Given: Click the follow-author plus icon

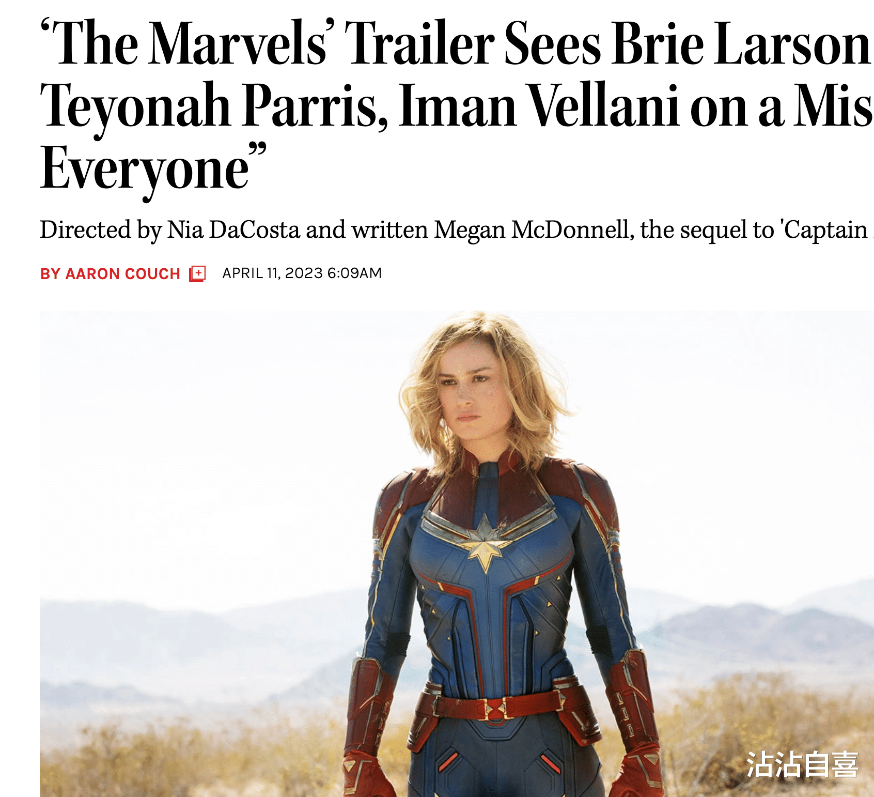Looking at the screenshot, I should click(x=197, y=273).
